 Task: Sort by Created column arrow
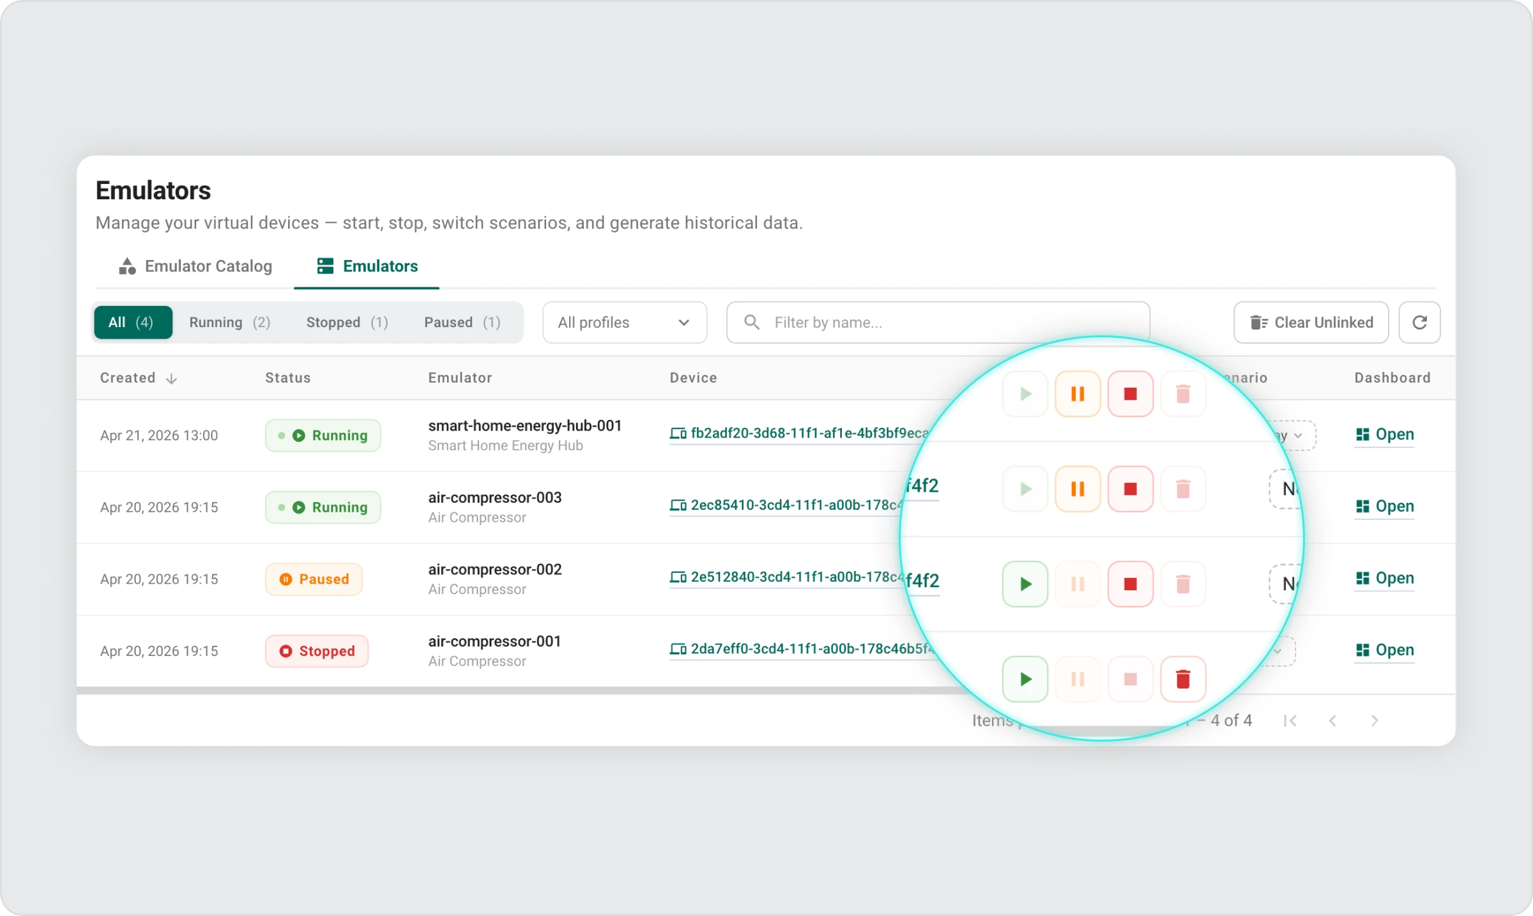171,379
